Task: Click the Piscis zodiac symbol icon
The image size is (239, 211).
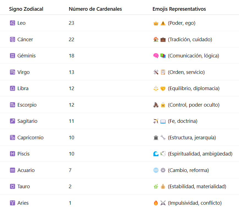Action: pos(12,154)
